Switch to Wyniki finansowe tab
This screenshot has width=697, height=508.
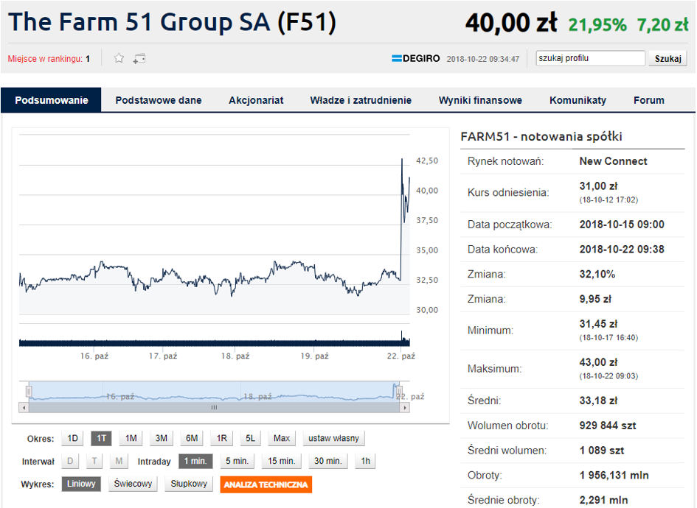480,100
